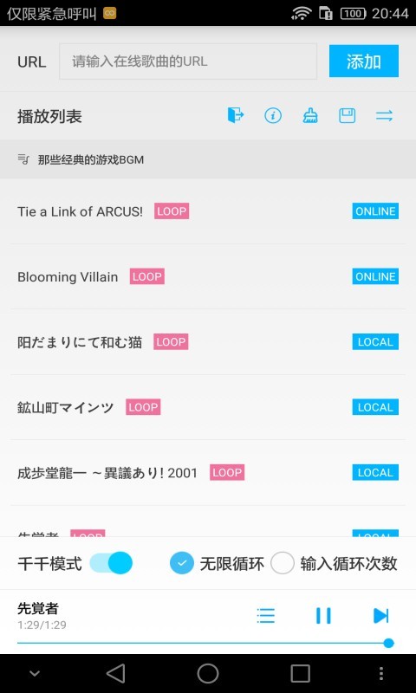The height and width of the screenshot is (693, 416).
Task: Play Tie a Link of ARCUS! from list
Action: pyautogui.click(x=208, y=211)
